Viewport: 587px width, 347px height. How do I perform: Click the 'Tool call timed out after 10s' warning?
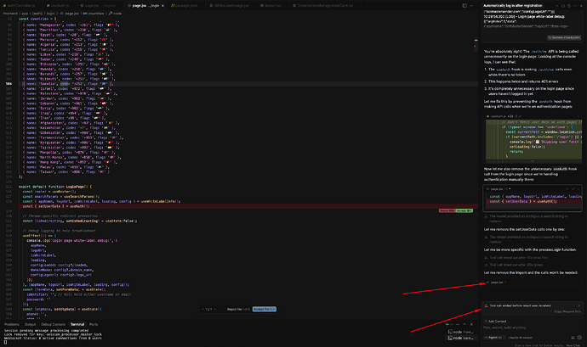coord(518,258)
